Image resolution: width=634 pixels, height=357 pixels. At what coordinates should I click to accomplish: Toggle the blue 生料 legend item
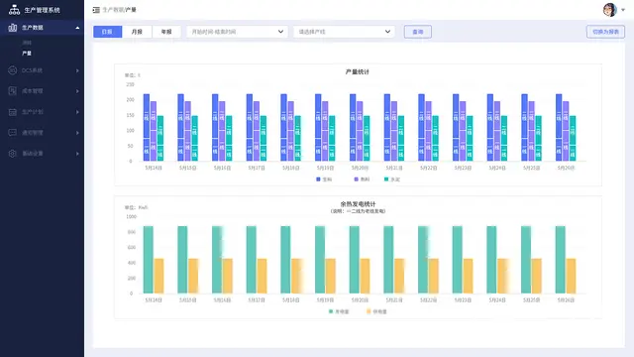pyautogui.click(x=324, y=179)
